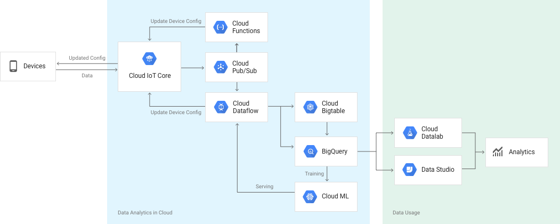Click the Cloud Functions icon
560x224 pixels.
pyautogui.click(x=221, y=27)
